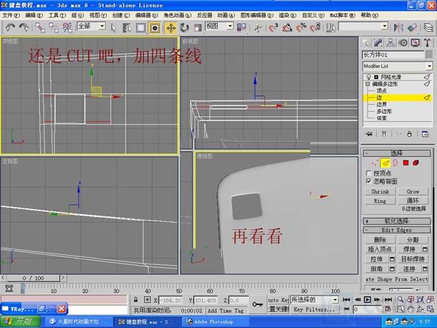
Task: Click the Play Animation button
Action: pyautogui.click(x=367, y=300)
